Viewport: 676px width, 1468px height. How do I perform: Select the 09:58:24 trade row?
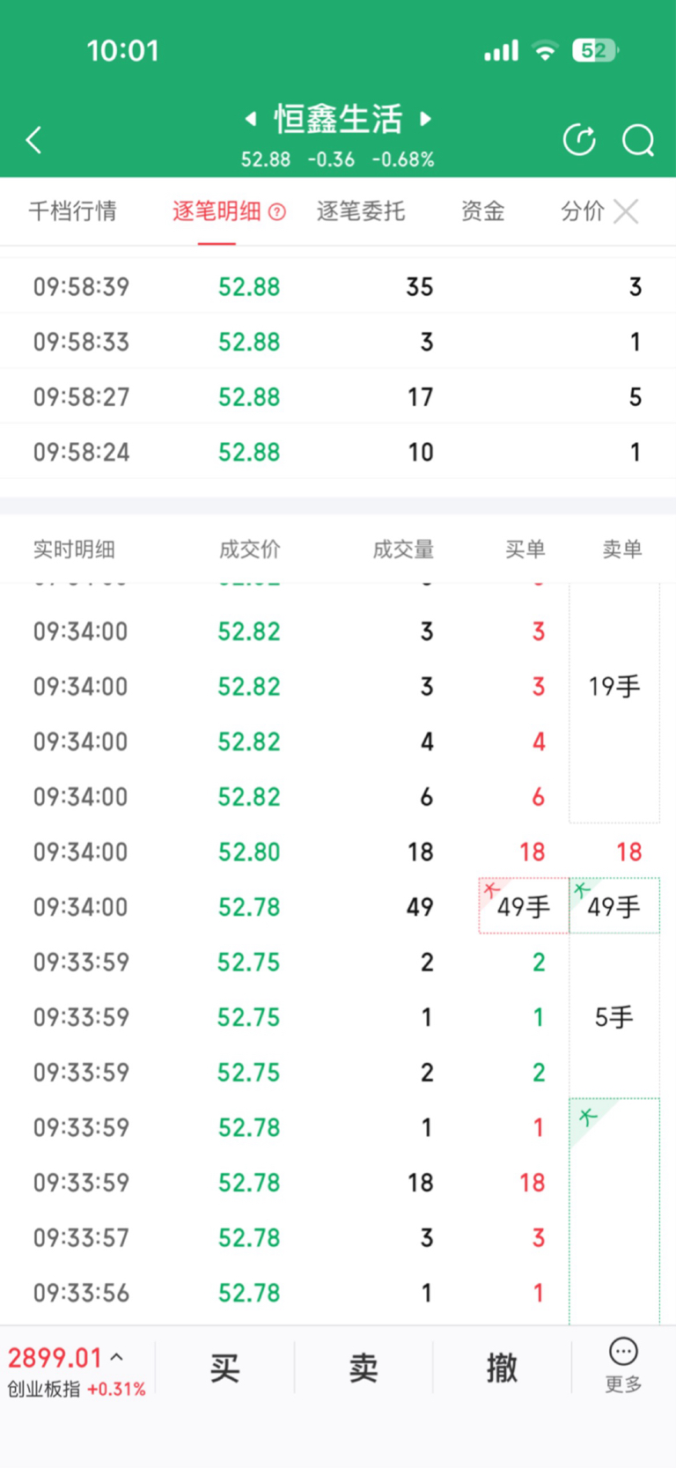tap(338, 452)
